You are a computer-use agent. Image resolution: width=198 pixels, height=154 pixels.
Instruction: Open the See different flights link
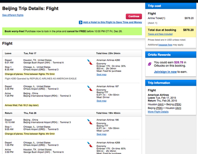pos(13,15)
